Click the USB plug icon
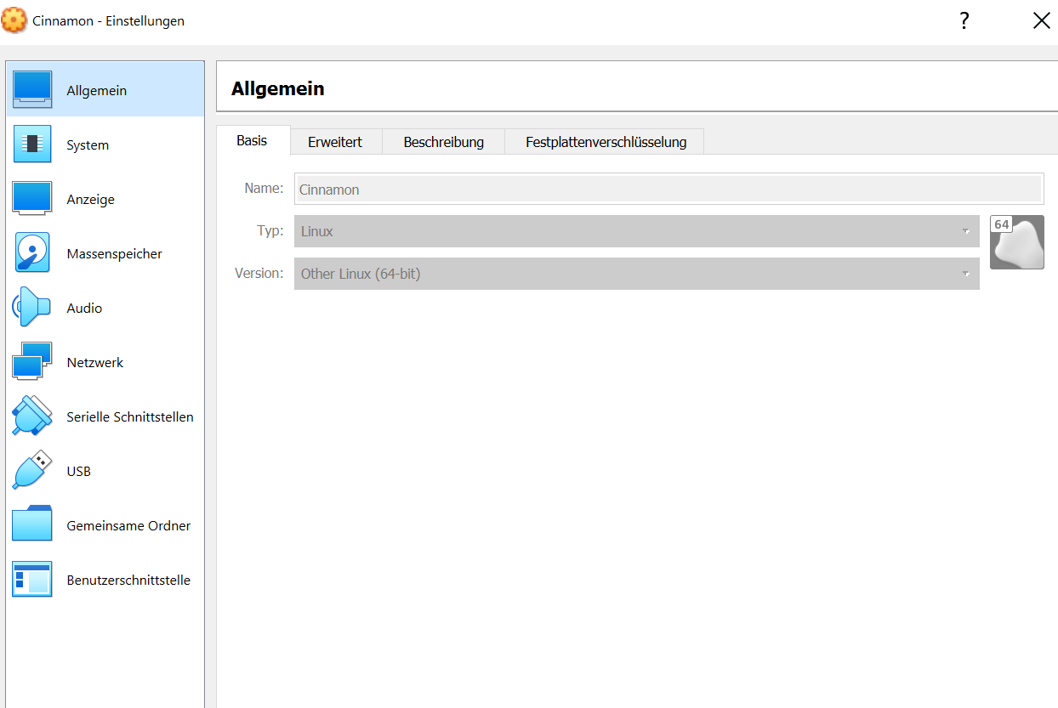The height and width of the screenshot is (708, 1058). (x=32, y=471)
